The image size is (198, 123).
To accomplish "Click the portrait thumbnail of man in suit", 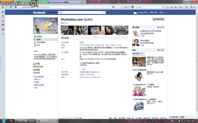I will pos(136,42).
